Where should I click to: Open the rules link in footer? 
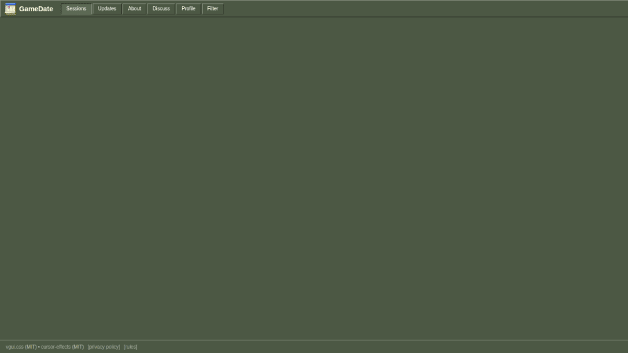[x=131, y=347]
